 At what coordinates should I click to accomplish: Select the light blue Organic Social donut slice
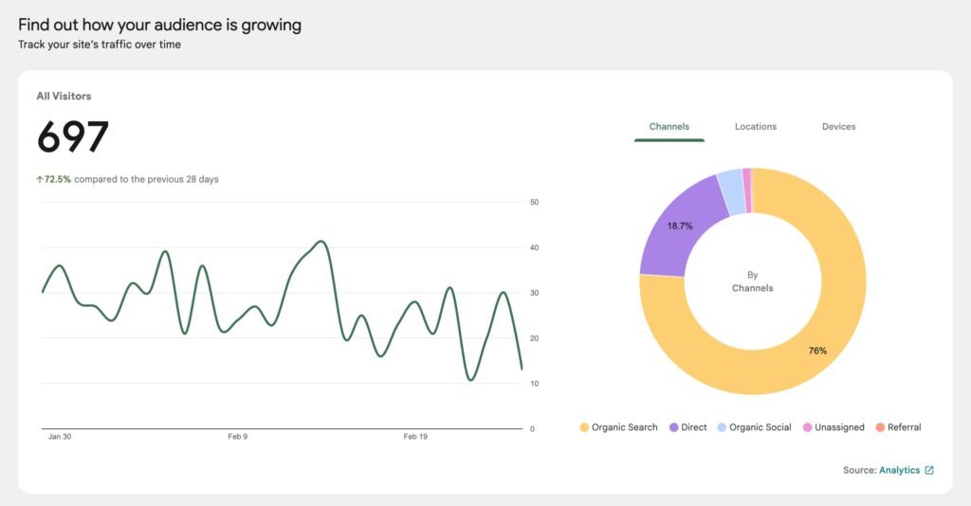pos(729,179)
